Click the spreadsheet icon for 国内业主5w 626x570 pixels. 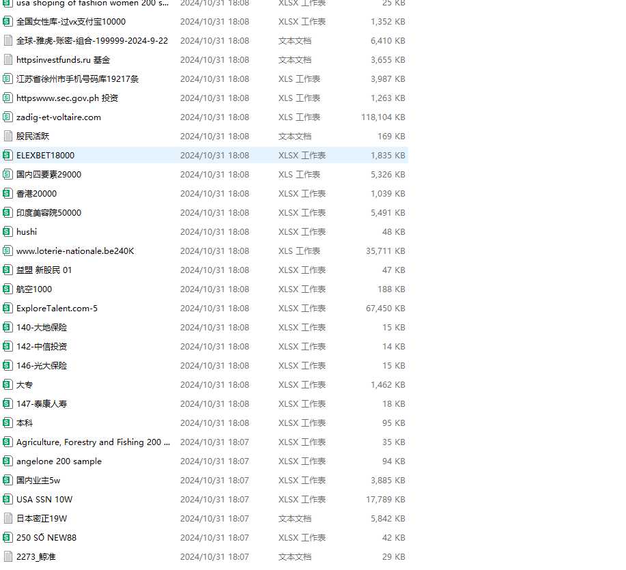8,481
